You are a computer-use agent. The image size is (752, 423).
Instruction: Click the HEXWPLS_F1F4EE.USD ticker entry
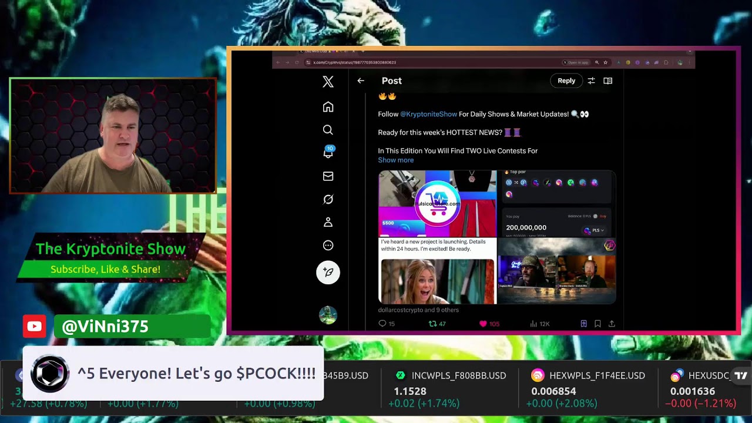tap(588, 390)
